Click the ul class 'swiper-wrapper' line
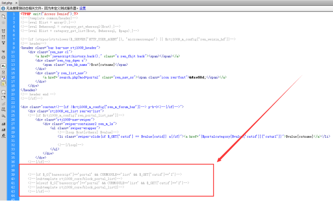 [x=75, y=128]
